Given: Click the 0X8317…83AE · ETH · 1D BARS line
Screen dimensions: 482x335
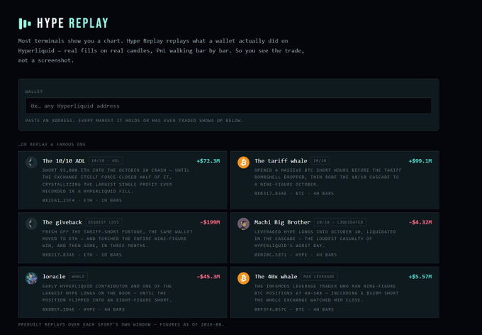Looking at the screenshot, I should (82, 255).
